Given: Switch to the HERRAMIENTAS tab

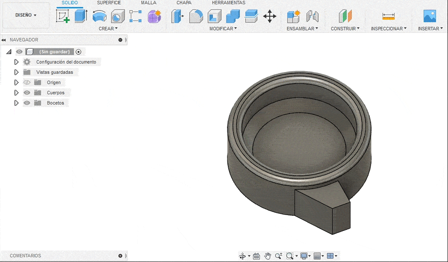Looking at the screenshot, I should pos(228,3).
